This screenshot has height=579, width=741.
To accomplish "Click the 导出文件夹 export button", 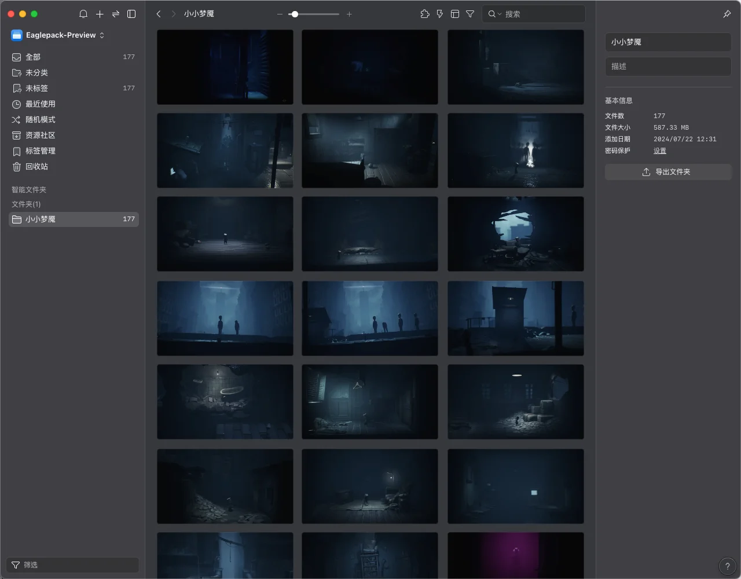I will pyautogui.click(x=668, y=172).
